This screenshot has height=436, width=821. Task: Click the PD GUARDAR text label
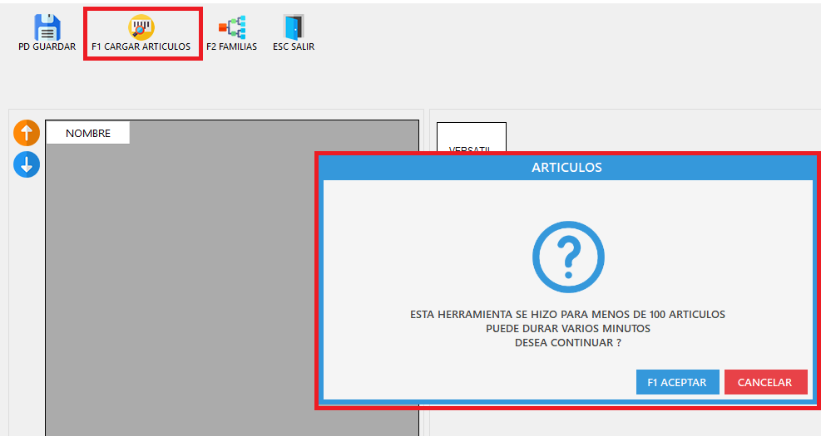[47, 47]
